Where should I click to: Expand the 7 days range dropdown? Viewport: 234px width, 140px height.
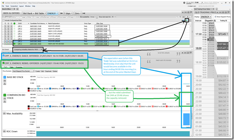pos(68,13)
